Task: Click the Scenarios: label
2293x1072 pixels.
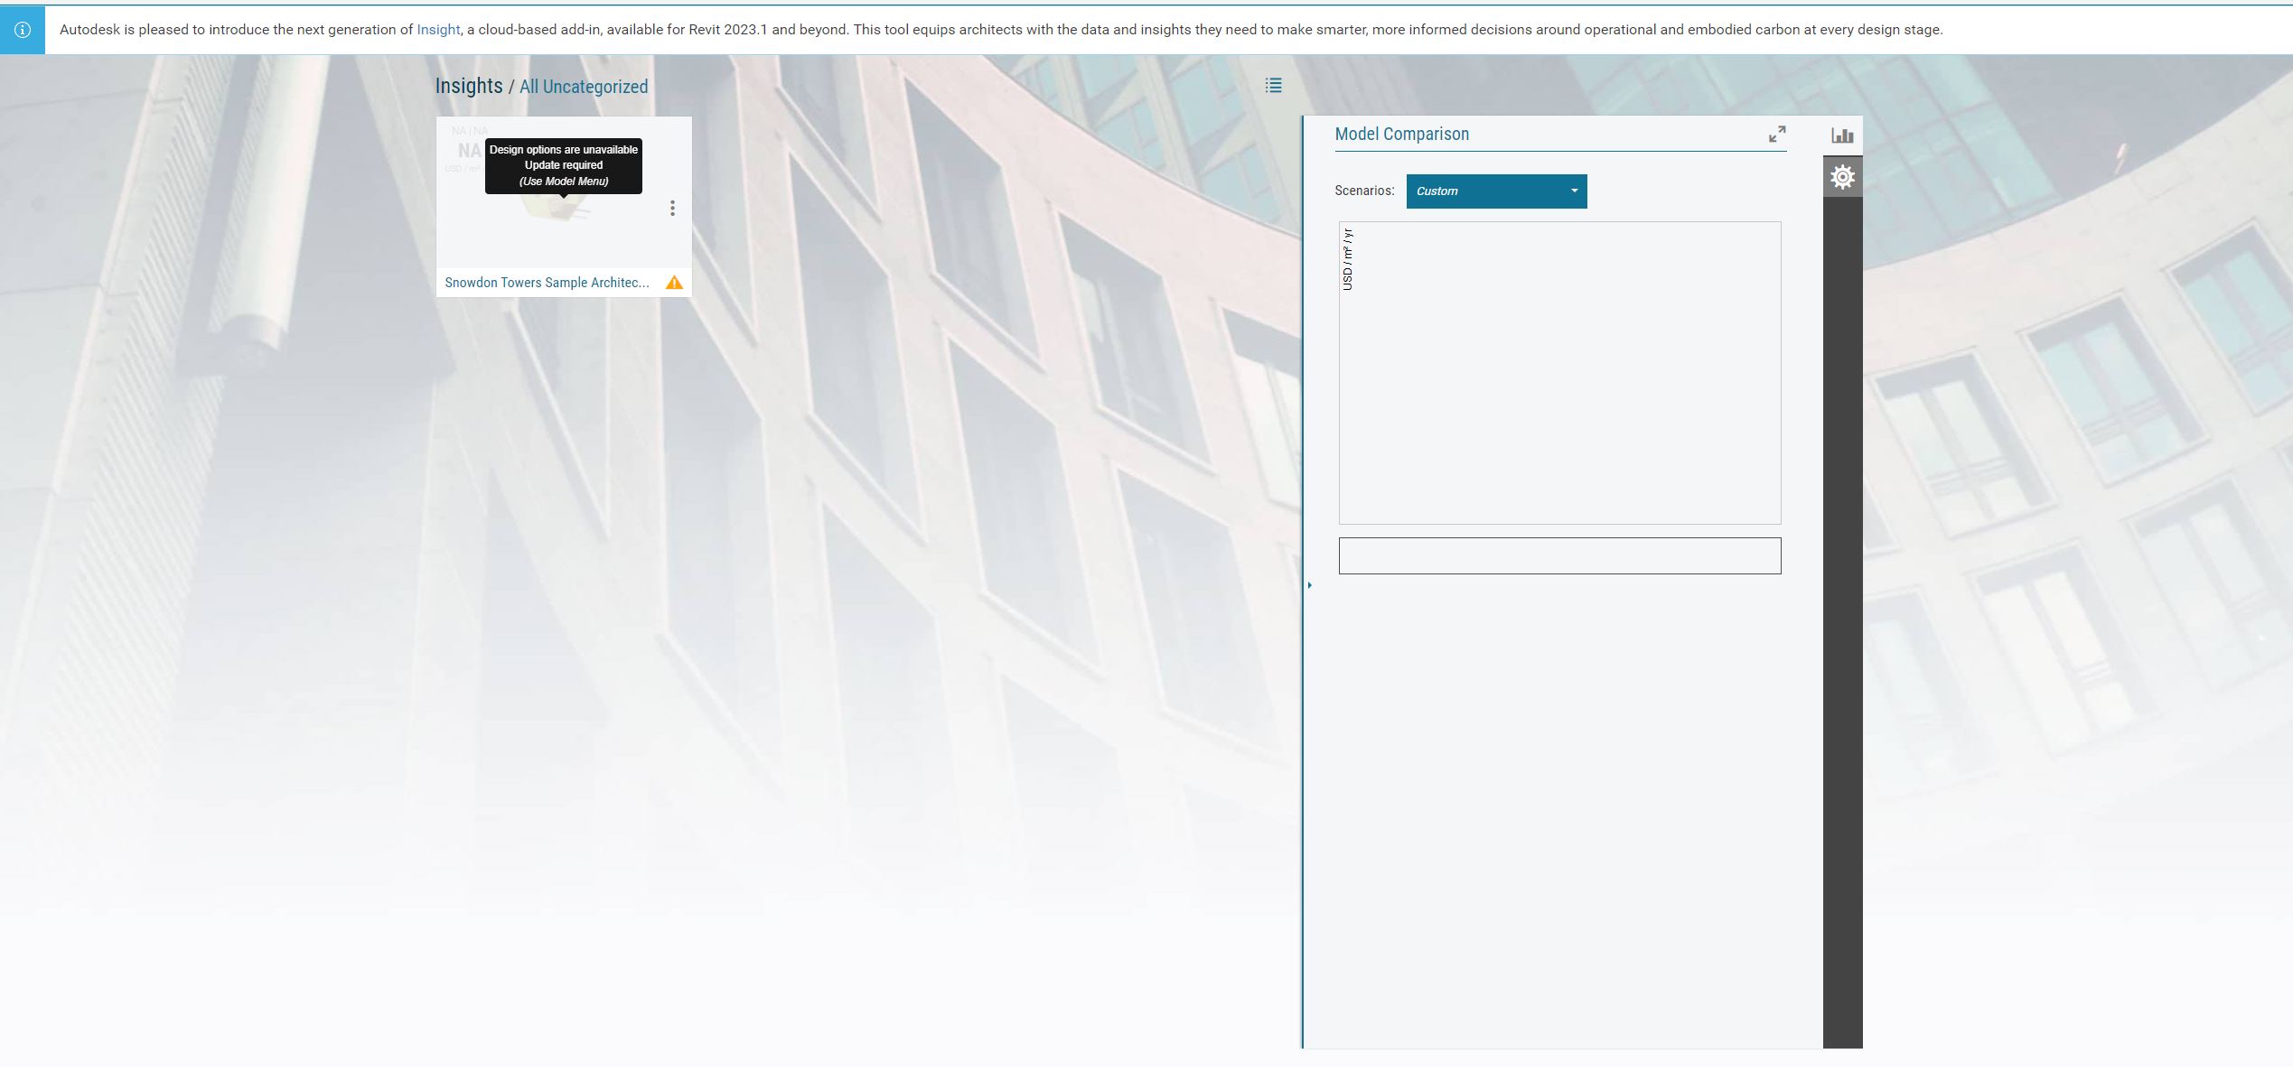Action: 1364,191
